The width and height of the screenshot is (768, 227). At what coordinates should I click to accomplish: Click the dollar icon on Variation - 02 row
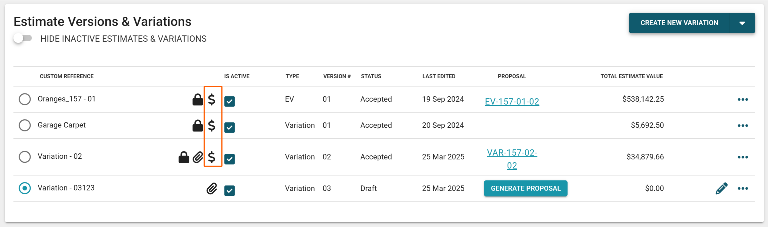click(x=211, y=157)
